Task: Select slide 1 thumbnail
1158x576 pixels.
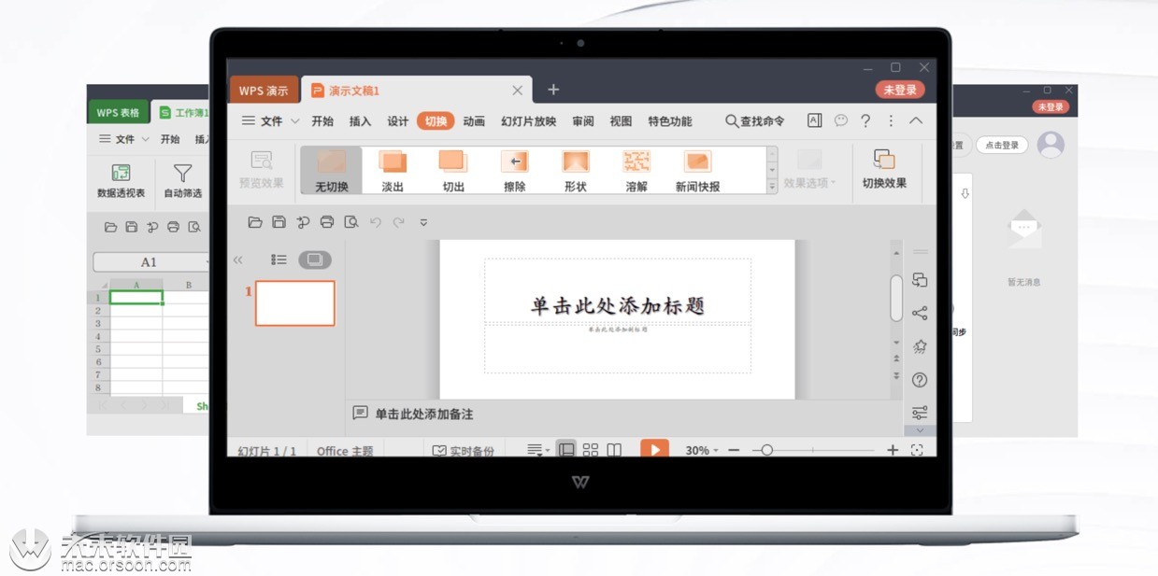Action: [295, 303]
